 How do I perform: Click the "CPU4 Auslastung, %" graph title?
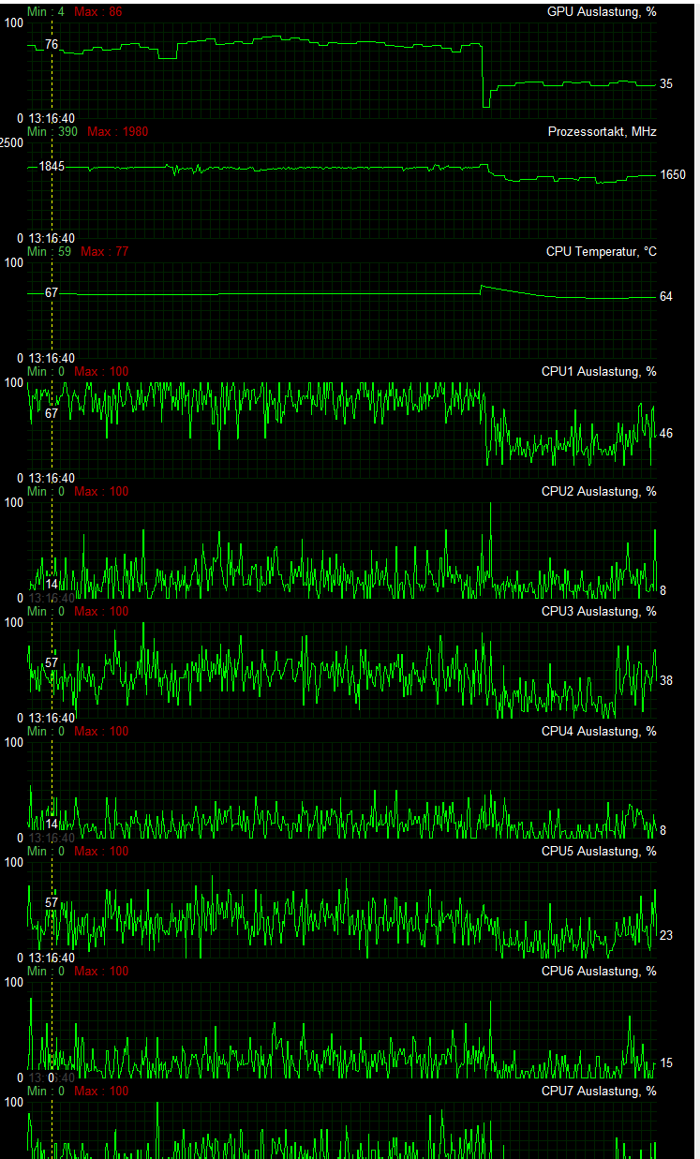point(599,732)
